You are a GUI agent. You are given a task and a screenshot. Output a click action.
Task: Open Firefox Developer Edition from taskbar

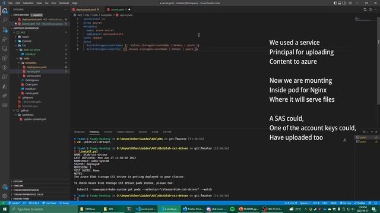click(193, 209)
